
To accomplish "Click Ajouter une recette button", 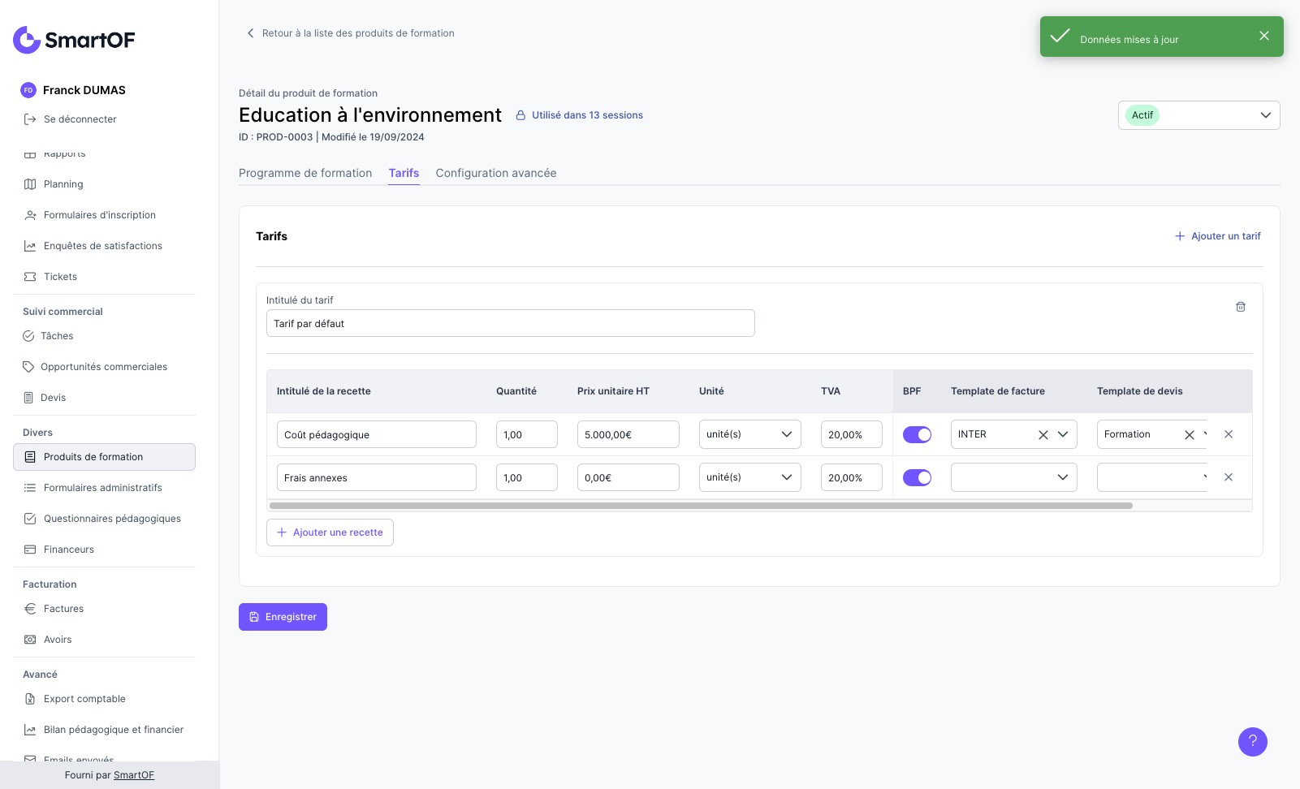I will click(330, 532).
